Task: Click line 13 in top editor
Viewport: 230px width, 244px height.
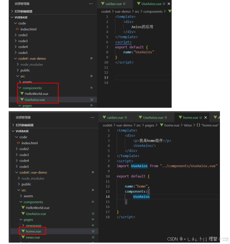Action: coord(143,78)
